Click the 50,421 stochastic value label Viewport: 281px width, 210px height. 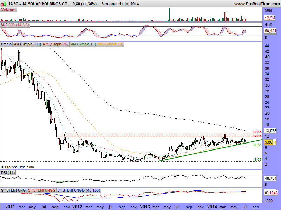click(270, 31)
